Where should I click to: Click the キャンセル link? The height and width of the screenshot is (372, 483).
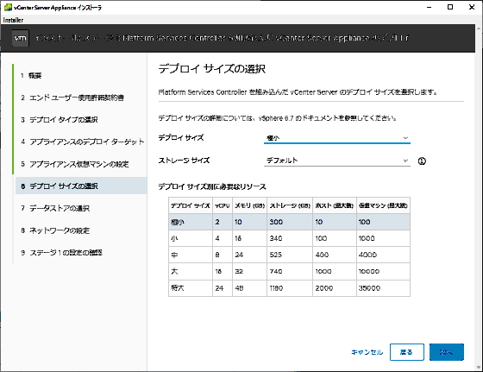click(367, 352)
